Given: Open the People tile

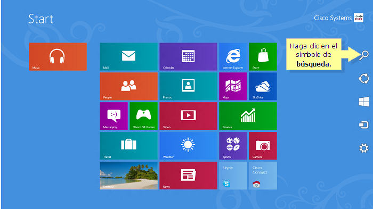Looking at the screenshot, I should click(128, 86).
